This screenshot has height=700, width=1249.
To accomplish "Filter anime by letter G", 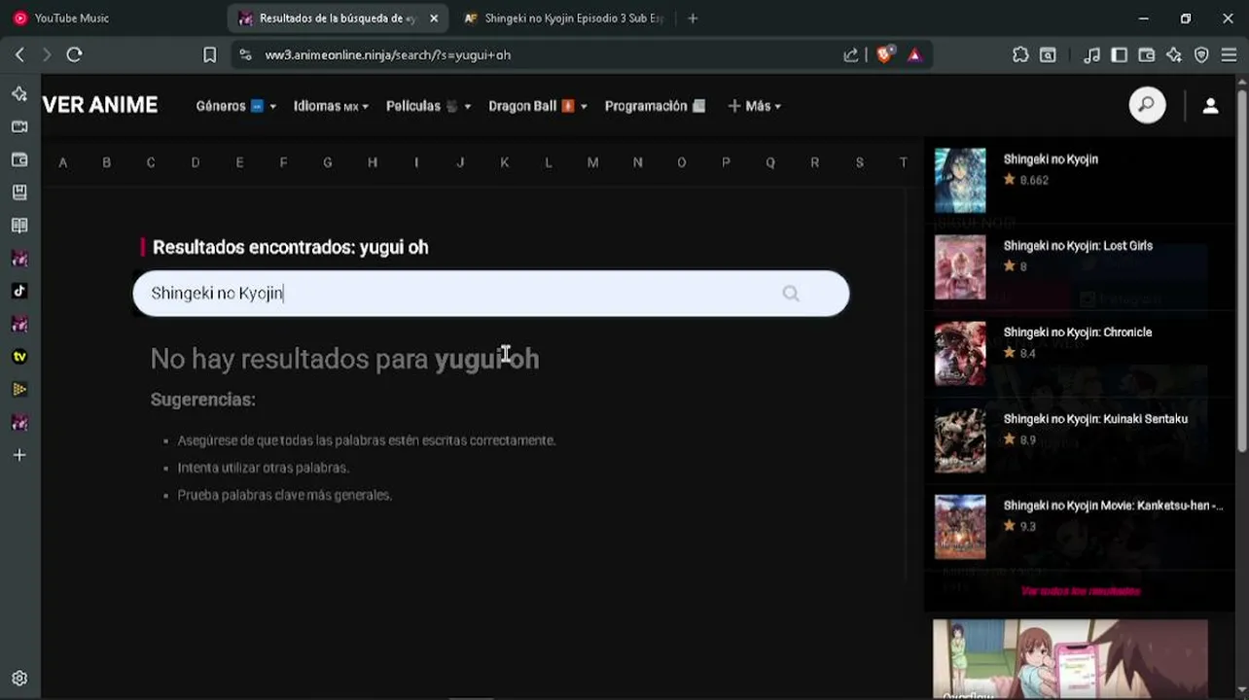I will 328,162.
